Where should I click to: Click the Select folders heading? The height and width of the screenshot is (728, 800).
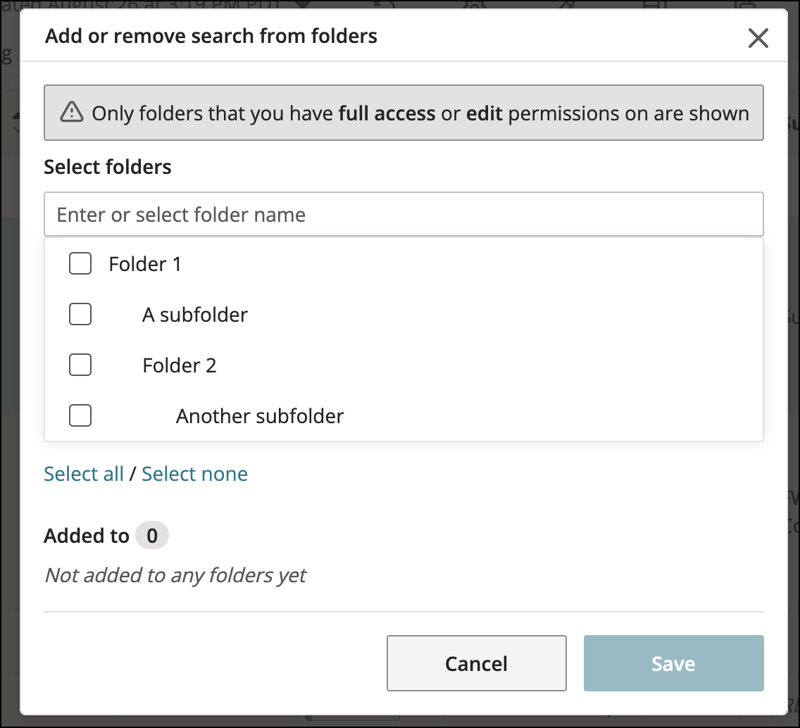107,167
